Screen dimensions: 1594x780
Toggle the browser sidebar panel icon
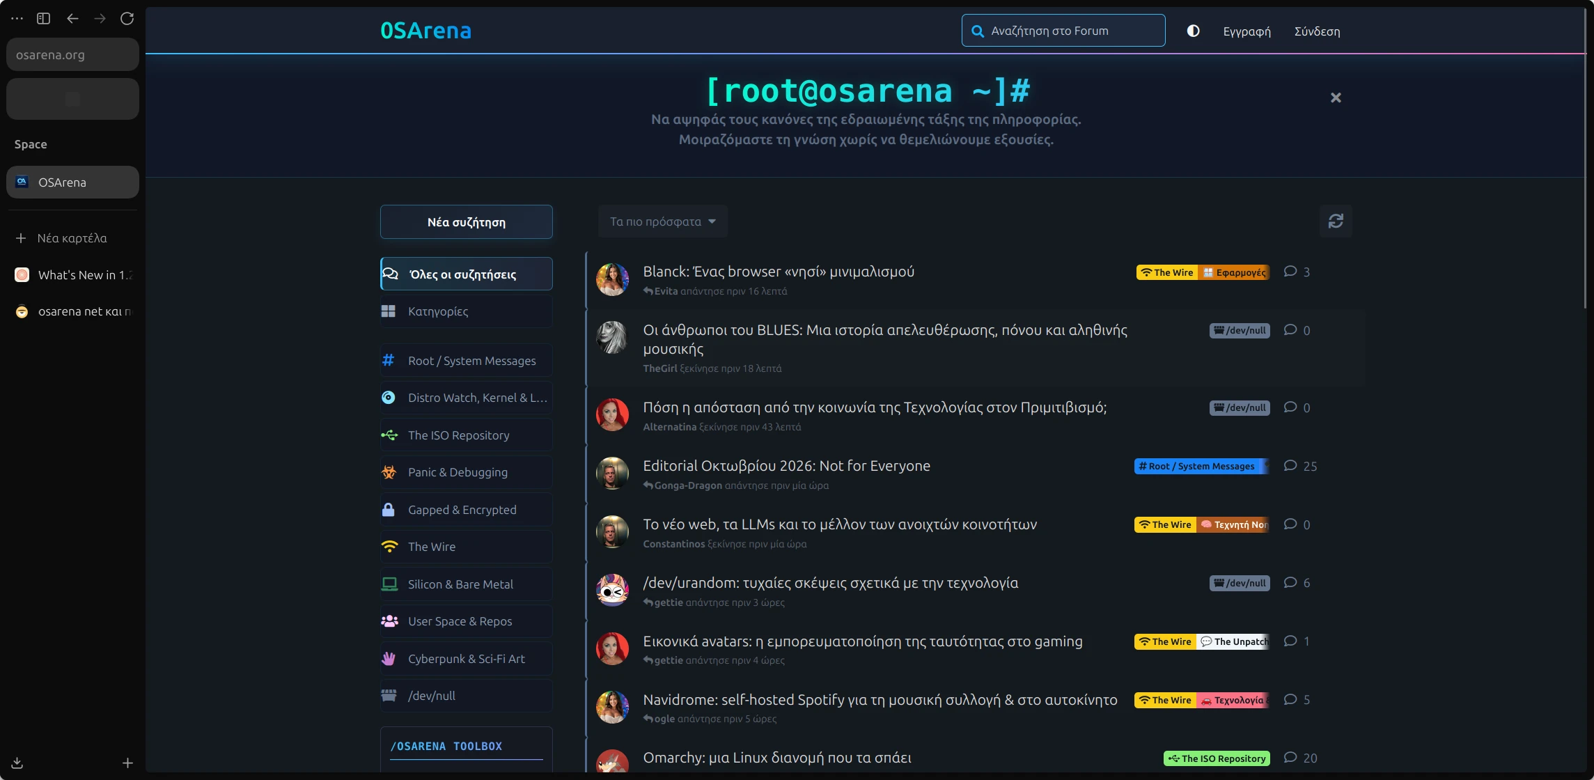[44, 19]
